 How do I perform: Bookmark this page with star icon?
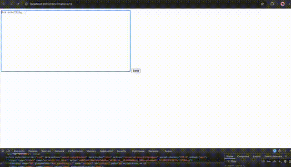(262, 4)
